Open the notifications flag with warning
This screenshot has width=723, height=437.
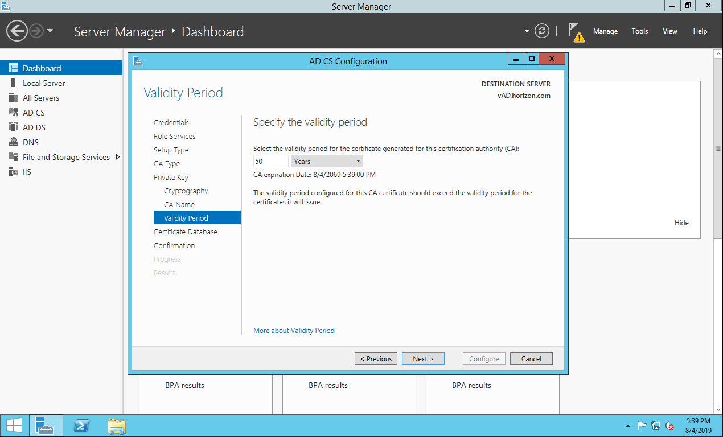576,32
